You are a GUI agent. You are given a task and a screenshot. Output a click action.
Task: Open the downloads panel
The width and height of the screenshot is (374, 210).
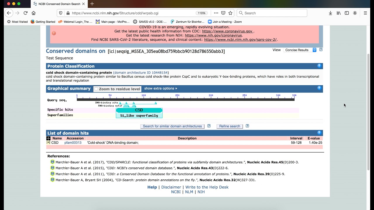pyautogui.click(x=330, y=13)
